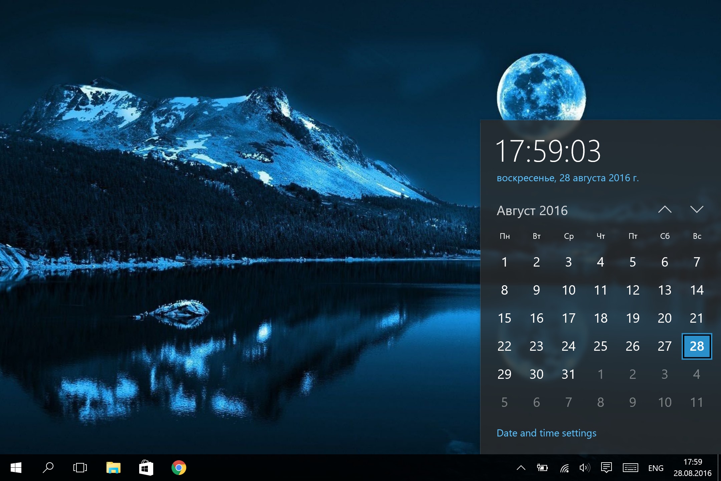Image resolution: width=721 pixels, height=481 pixels.
Task: Select August 29 in the calendar
Action: (x=504, y=374)
